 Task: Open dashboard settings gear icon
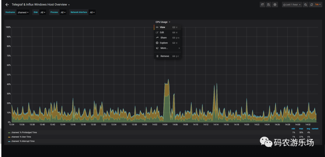click(275, 4)
